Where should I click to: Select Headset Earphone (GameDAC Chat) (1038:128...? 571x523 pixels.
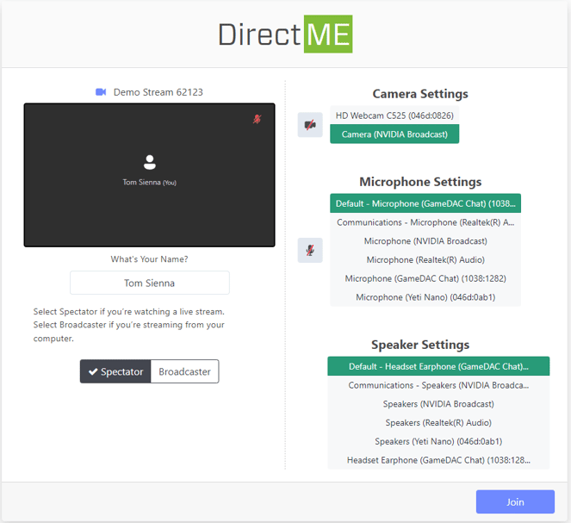pos(438,460)
